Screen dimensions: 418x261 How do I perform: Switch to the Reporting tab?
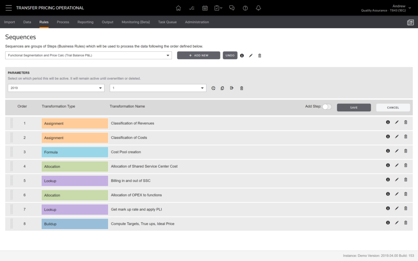coord(85,22)
